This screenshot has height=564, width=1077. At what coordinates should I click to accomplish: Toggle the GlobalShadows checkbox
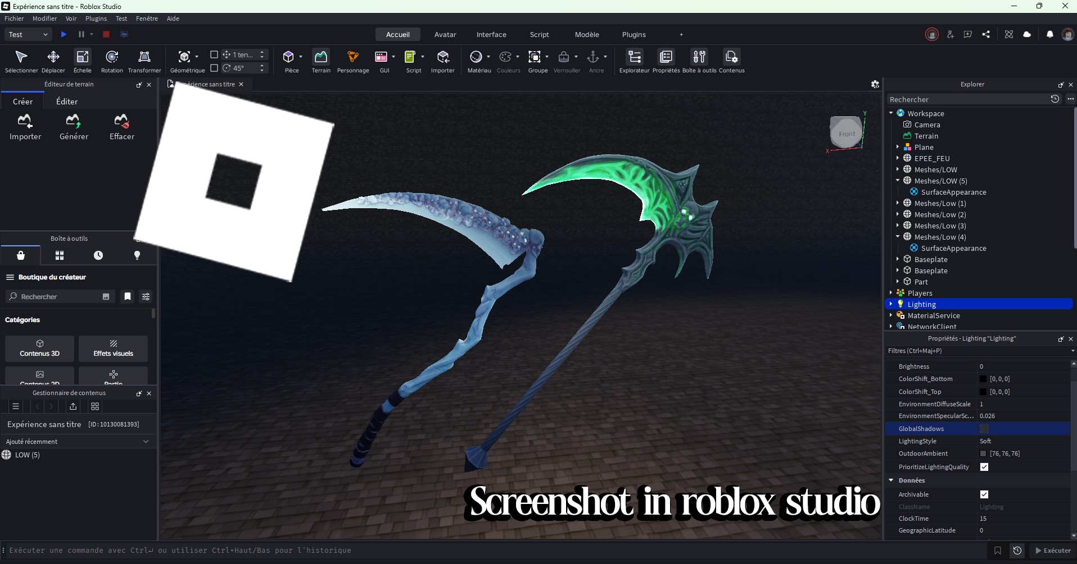984,429
